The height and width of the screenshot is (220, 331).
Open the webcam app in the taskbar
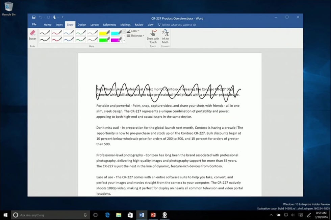click(165, 215)
